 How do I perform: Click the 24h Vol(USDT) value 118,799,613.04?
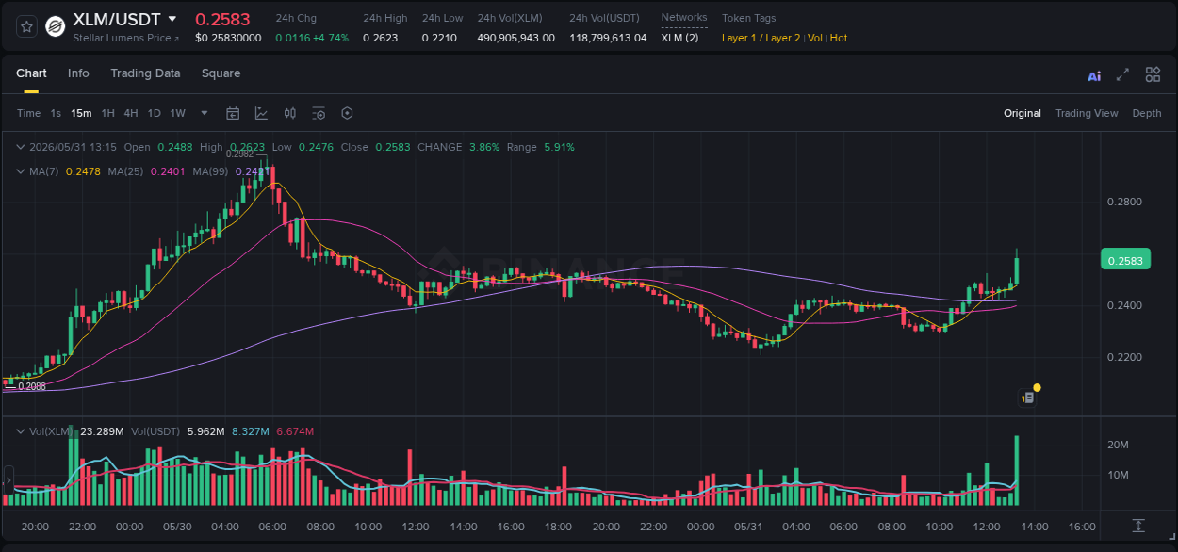[x=608, y=38]
